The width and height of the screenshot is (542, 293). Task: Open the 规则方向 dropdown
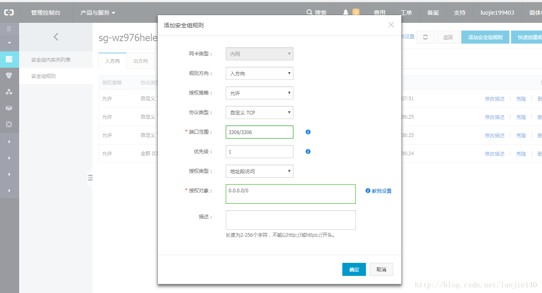tap(259, 73)
